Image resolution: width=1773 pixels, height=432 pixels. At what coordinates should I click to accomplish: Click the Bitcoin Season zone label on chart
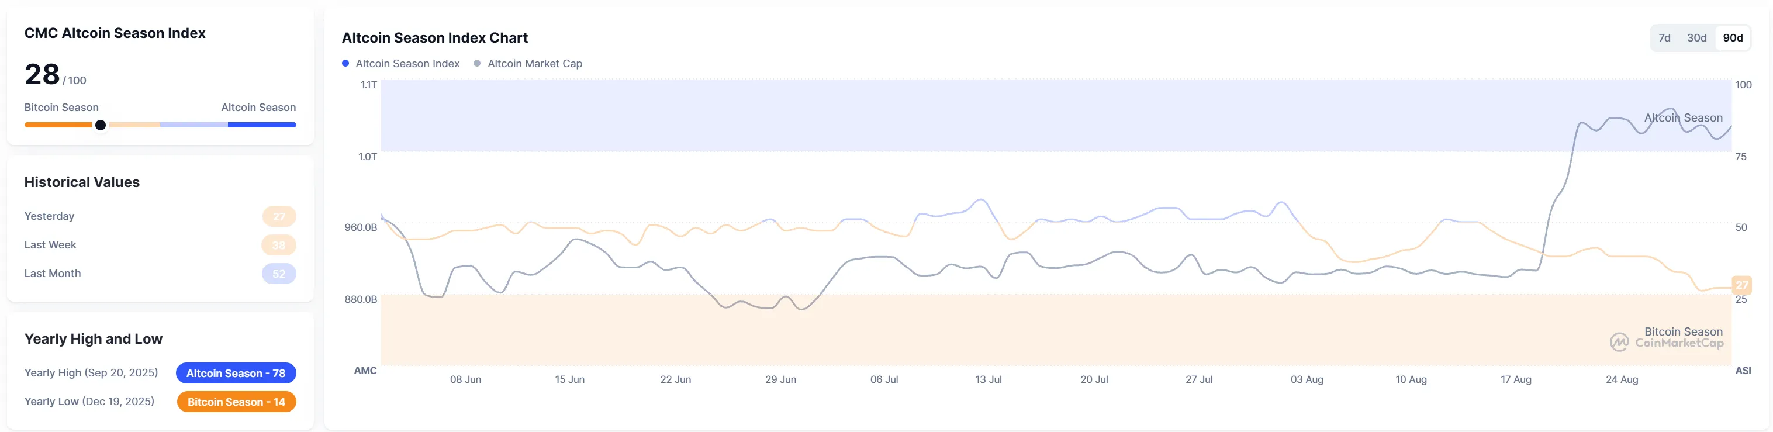[x=1683, y=331]
